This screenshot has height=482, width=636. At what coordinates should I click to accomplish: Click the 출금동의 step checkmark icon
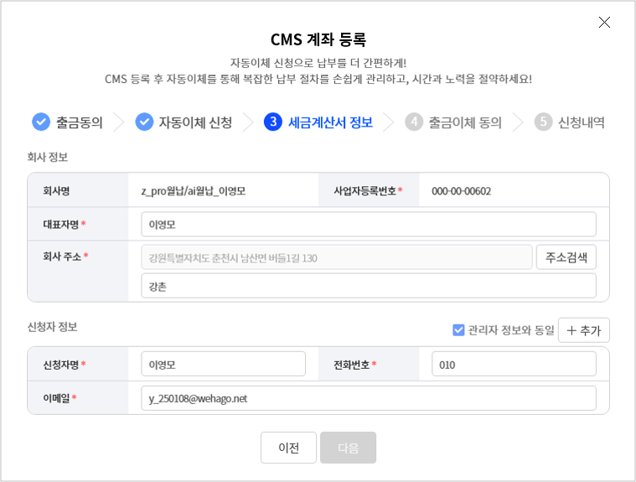pos(41,122)
